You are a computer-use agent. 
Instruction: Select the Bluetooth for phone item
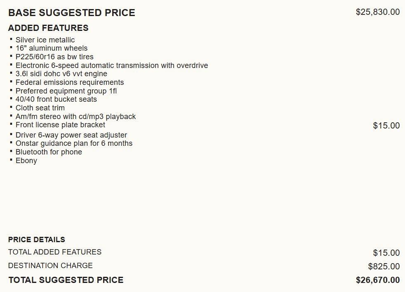(49, 152)
